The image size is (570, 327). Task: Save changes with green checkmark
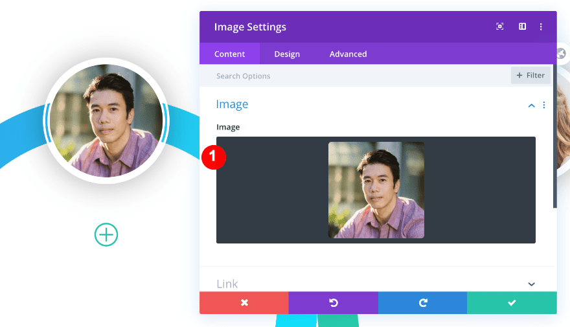tap(512, 302)
